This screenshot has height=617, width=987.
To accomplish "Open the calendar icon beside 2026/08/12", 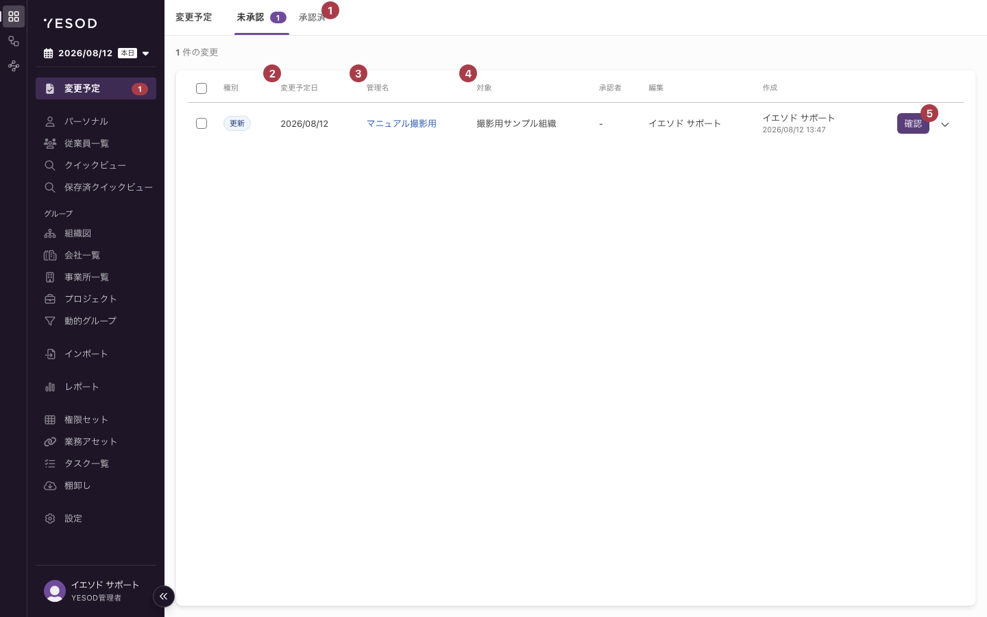I will pos(48,53).
